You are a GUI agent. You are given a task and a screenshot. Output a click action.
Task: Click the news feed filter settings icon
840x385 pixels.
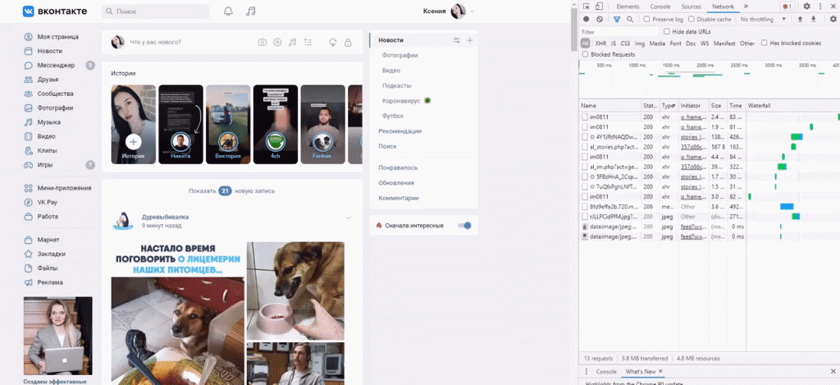point(457,40)
